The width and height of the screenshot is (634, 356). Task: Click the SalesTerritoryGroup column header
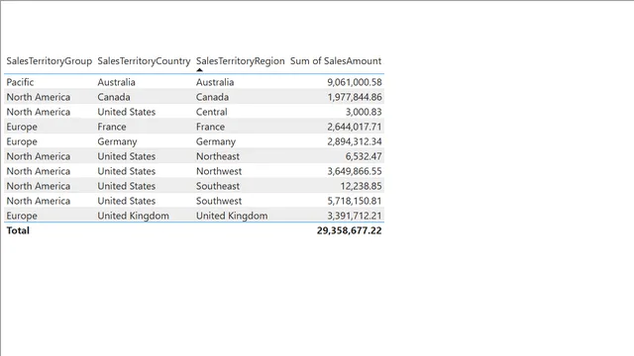[50, 61]
